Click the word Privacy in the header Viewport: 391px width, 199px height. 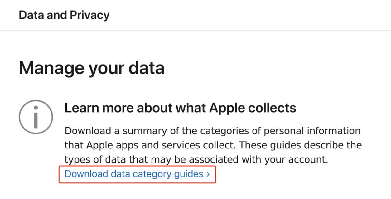click(91, 15)
